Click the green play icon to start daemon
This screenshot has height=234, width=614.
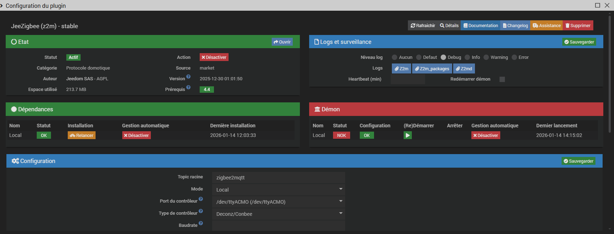tap(408, 135)
